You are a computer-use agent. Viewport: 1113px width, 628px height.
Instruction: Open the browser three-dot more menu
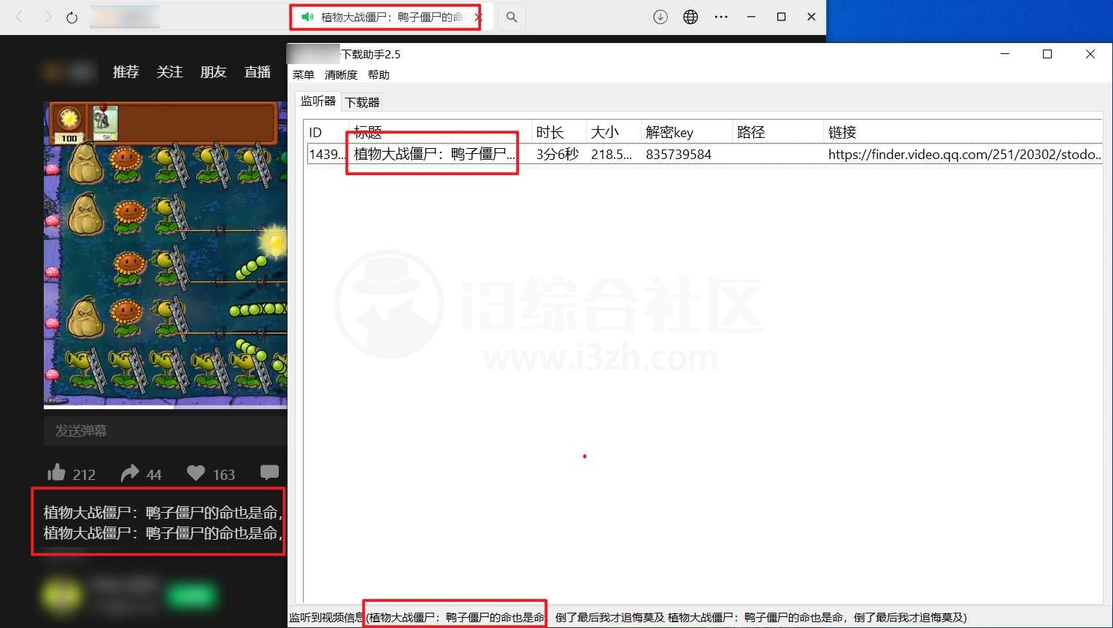coord(721,17)
